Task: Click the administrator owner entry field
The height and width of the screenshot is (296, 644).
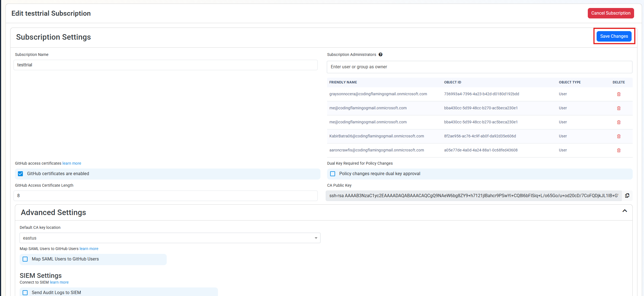Action: pyautogui.click(x=479, y=67)
